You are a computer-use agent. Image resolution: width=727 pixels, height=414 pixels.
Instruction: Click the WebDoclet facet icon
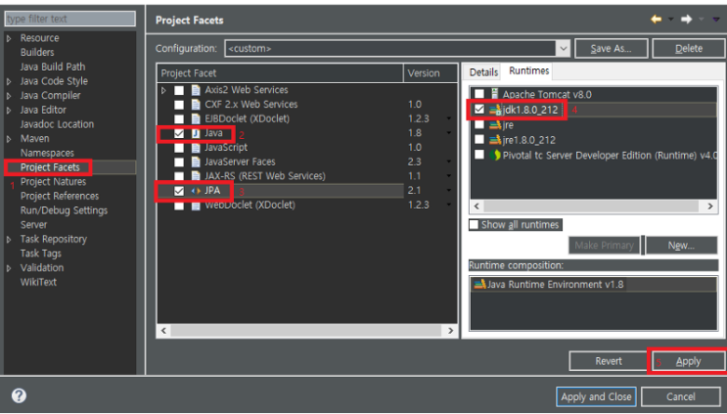(x=196, y=206)
